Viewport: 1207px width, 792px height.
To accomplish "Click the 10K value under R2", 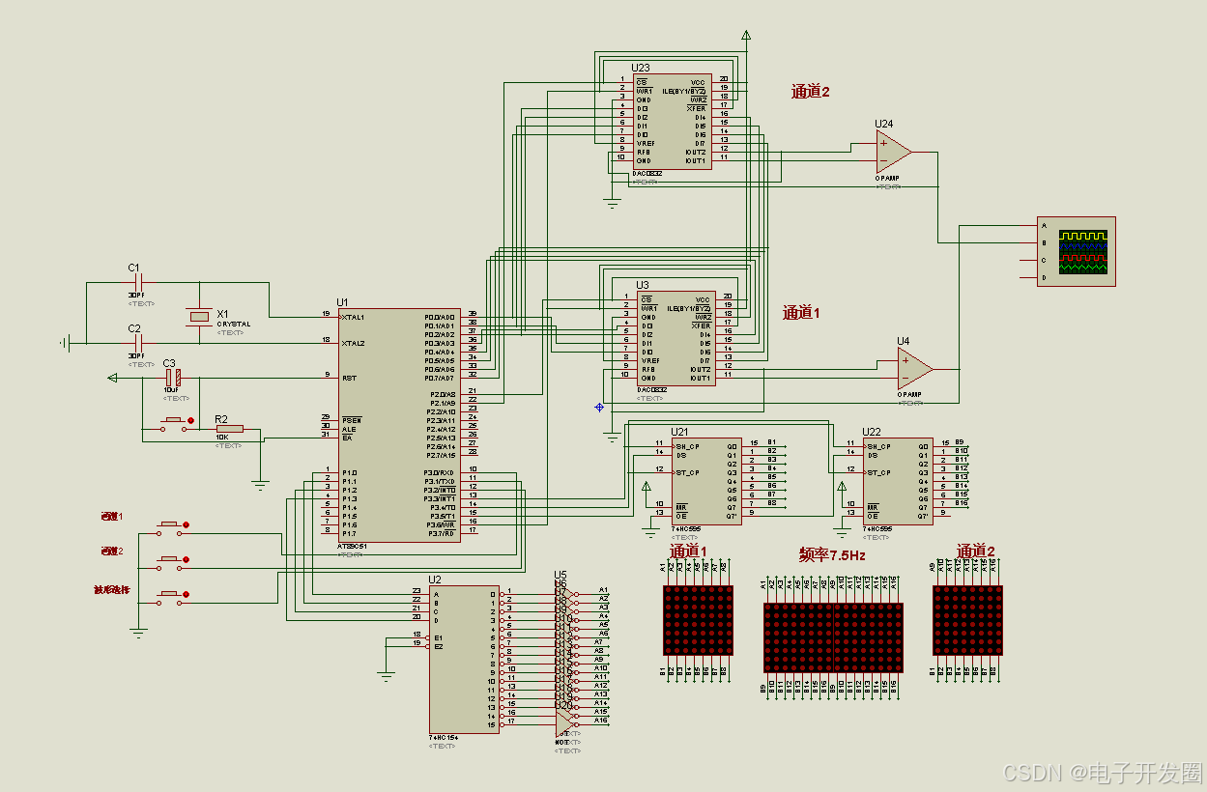I will click(x=221, y=438).
